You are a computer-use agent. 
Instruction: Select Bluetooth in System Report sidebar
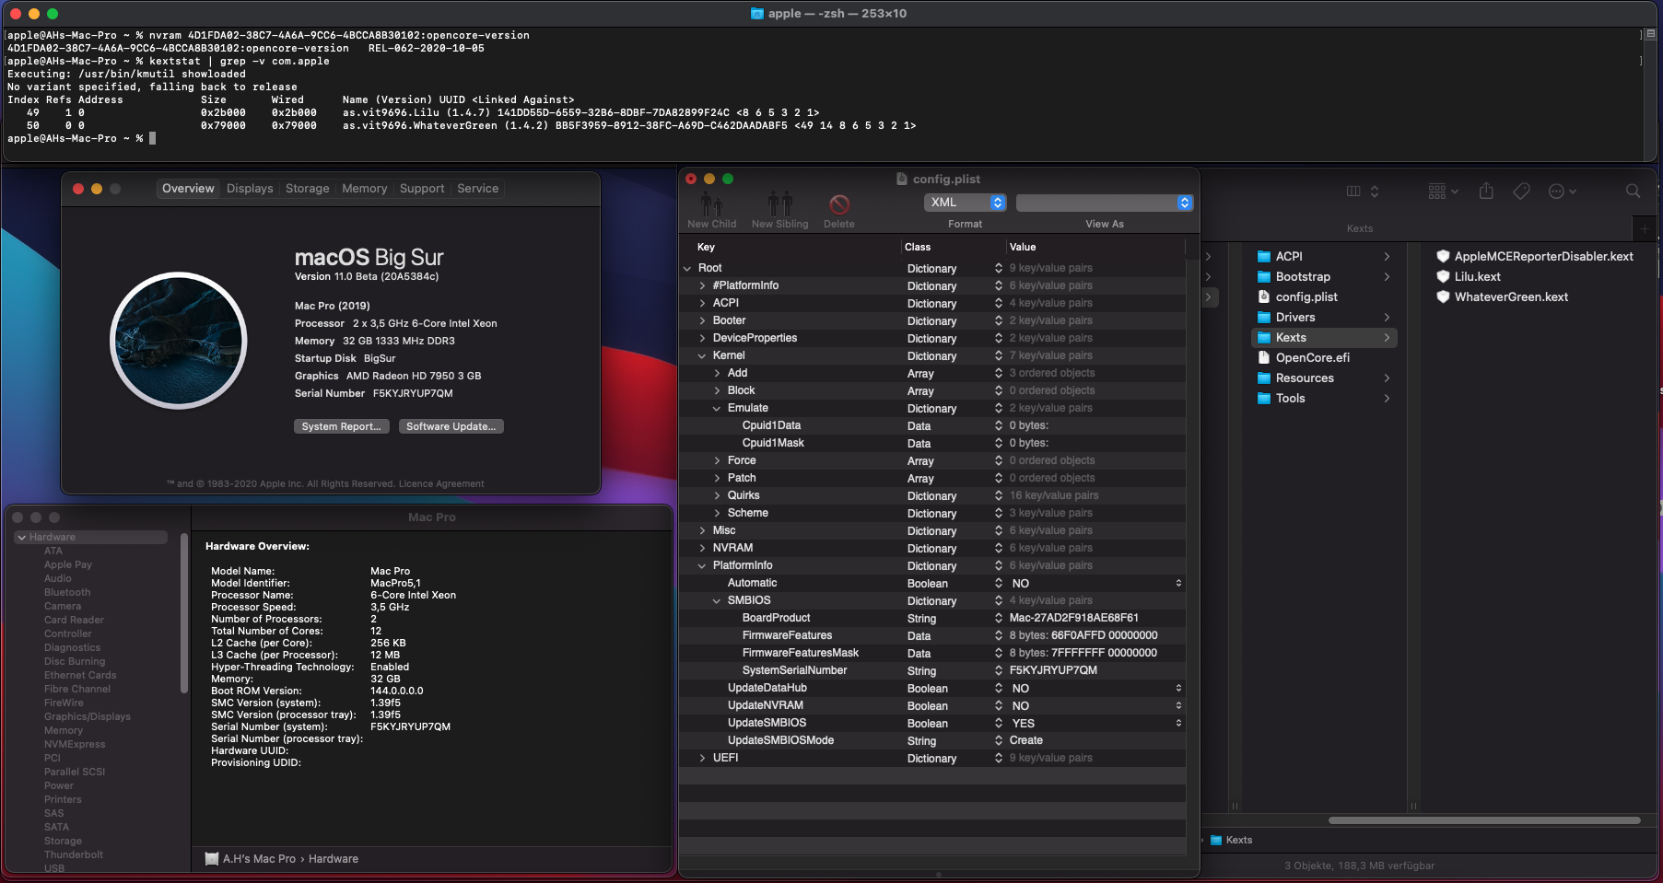click(x=67, y=592)
